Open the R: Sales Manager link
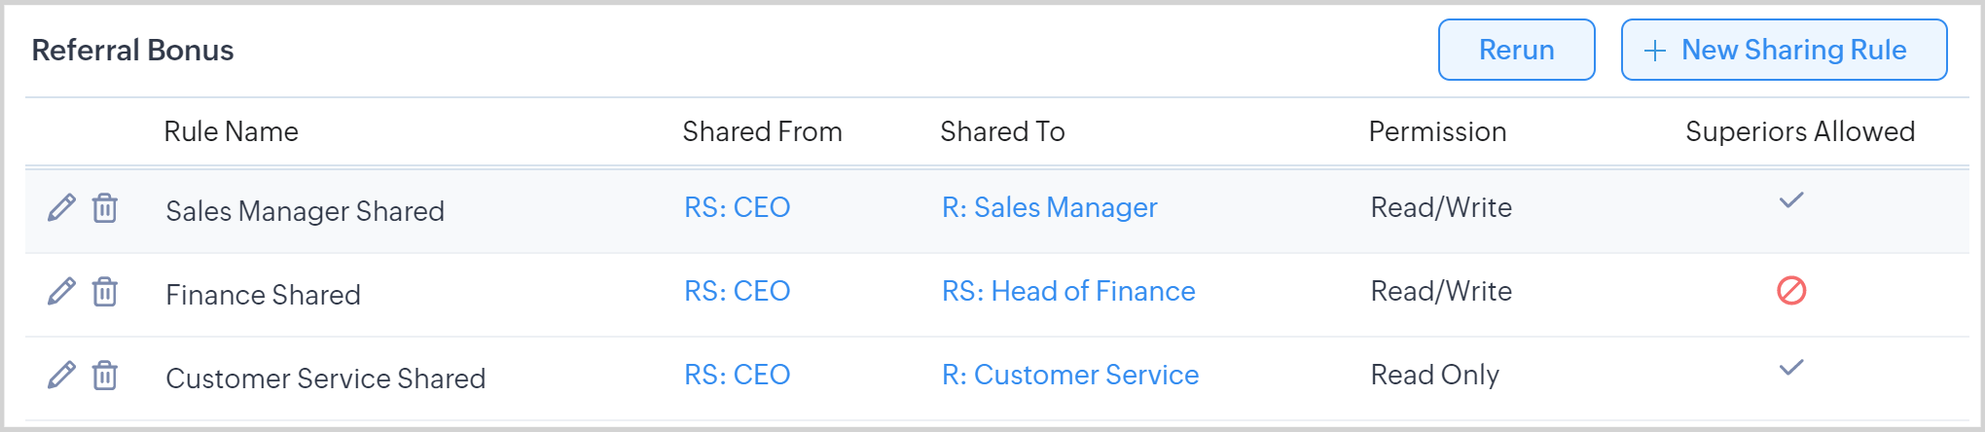This screenshot has width=1985, height=432. tap(1049, 207)
